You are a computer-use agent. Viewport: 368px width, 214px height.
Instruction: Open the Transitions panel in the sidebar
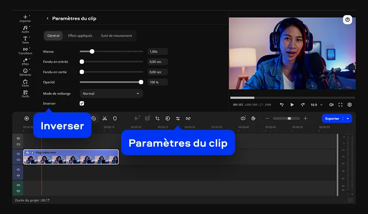tap(25, 51)
